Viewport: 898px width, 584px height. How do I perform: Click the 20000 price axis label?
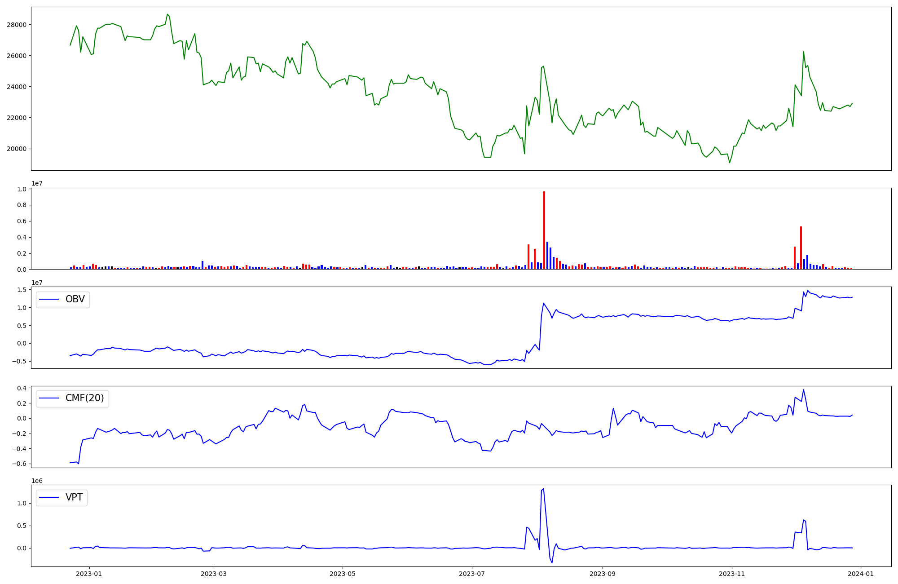tap(17, 149)
